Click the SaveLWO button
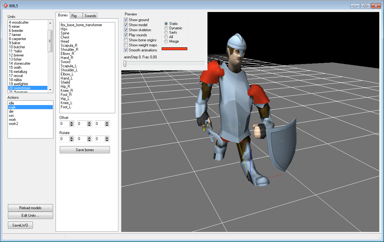Viewport: 384px width, 242px height. 20,225
